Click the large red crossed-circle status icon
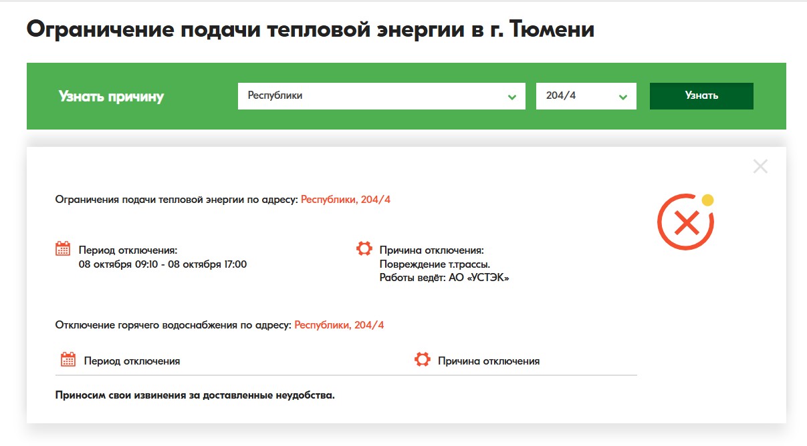Viewport: 807px width, 446px height. coord(685,223)
